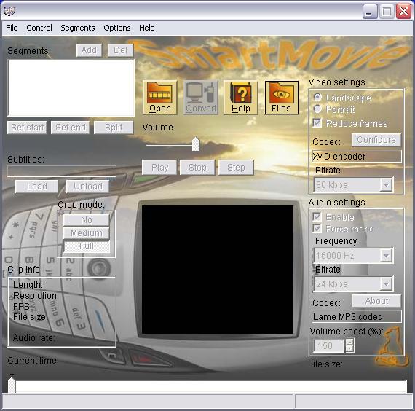Image resolution: width=415 pixels, height=411 pixels.
Task: Click the Unload subtitles button
Action: tap(87, 187)
